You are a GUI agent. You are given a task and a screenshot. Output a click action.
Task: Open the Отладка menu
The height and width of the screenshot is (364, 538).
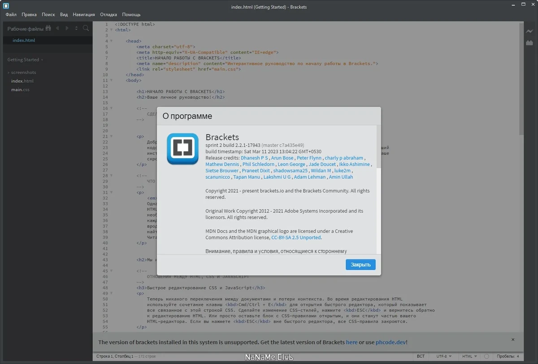(108, 14)
